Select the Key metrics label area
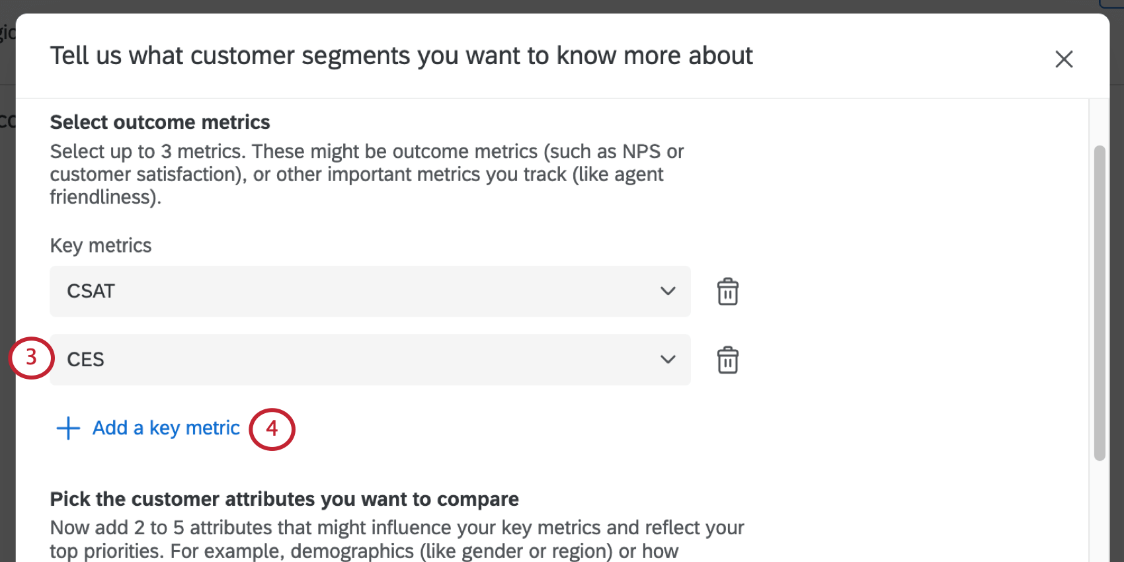Image resolution: width=1124 pixels, height=562 pixels. pyautogui.click(x=100, y=245)
